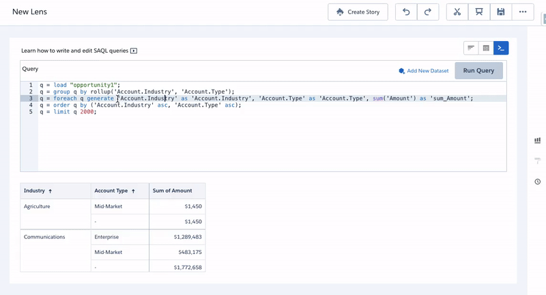Open the SAQL learning video icon
This screenshot has width=546, height=295.
(134, 51)
